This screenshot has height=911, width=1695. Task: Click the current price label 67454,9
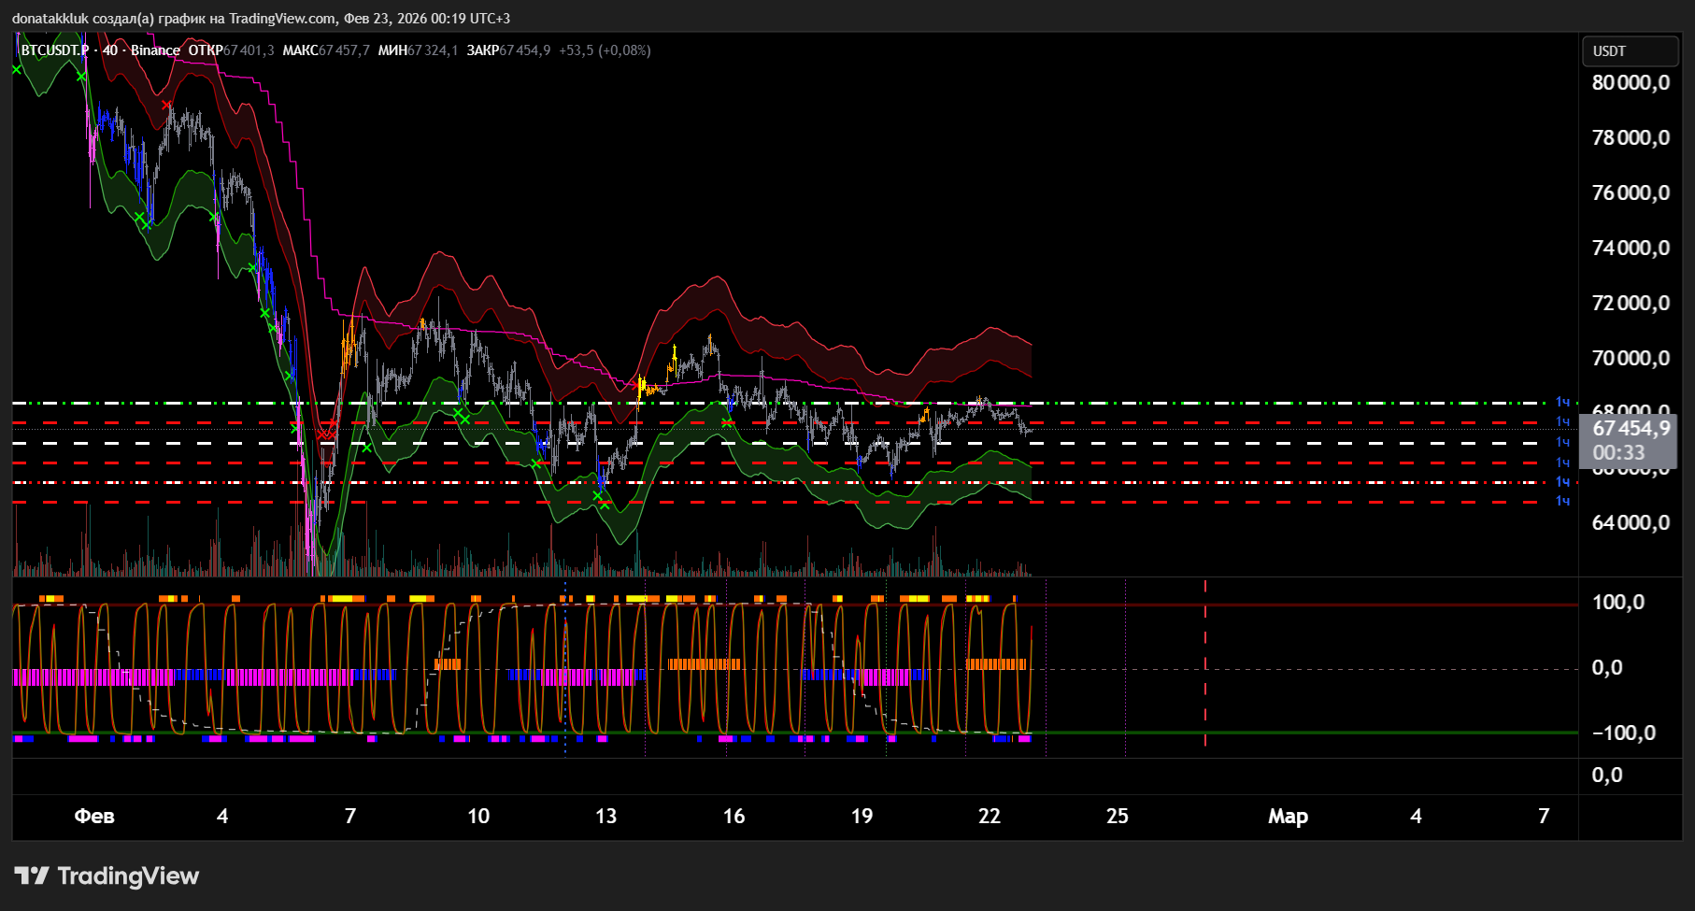[x=1631, y=429]
